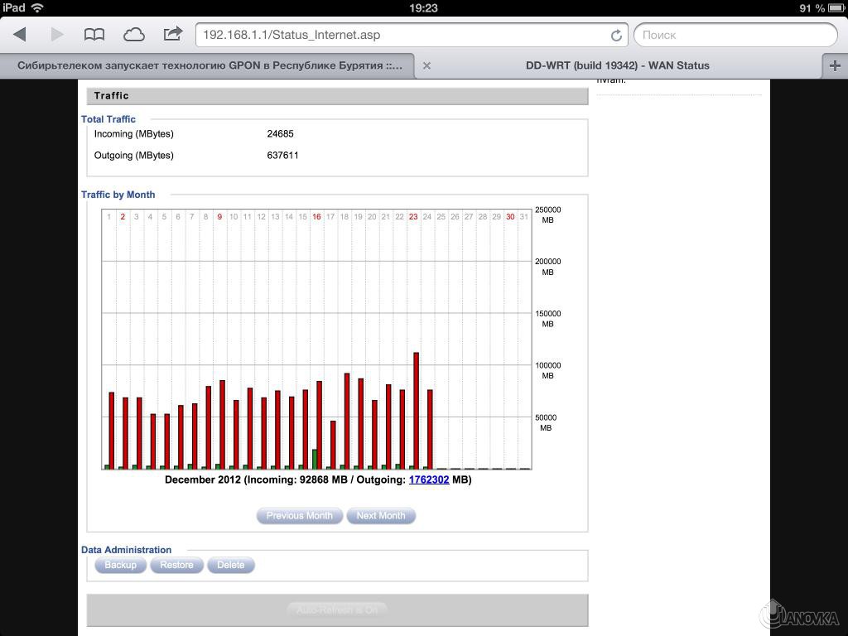The width and height of the screenshot is (848, 636).
Task: Open the 1762302 outgoing traffic link
Action: tap(429, 479)
